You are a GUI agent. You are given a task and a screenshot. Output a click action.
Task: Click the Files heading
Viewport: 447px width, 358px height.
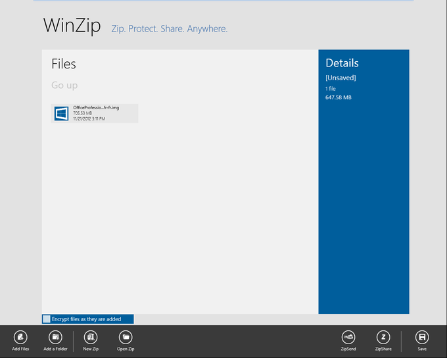coord(64,64)
